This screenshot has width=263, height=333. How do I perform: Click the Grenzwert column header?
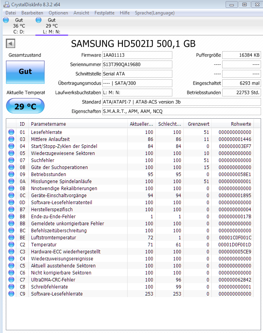197,124
